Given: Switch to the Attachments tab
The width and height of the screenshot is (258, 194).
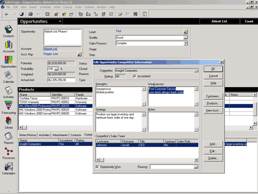Looking at the screenshot, I should (60, 135).
